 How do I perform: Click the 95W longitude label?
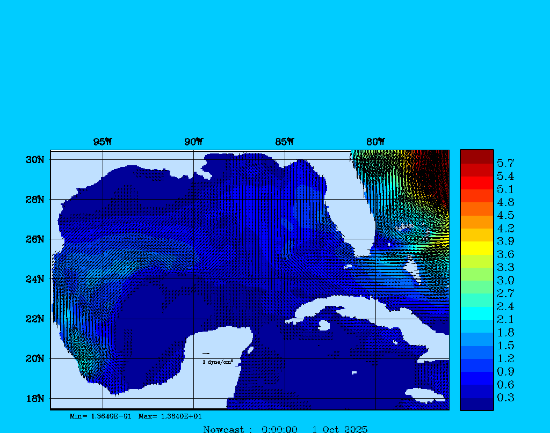pos(103,142)
